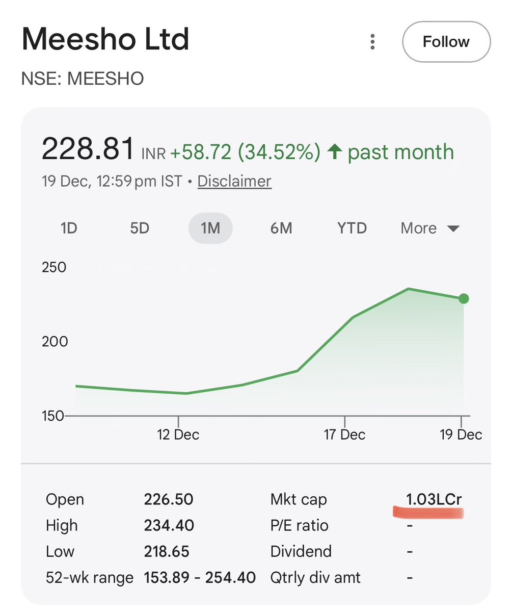Select the 19 Dec axis label
This screenshot has height=612, width=512.
point(462,435)
